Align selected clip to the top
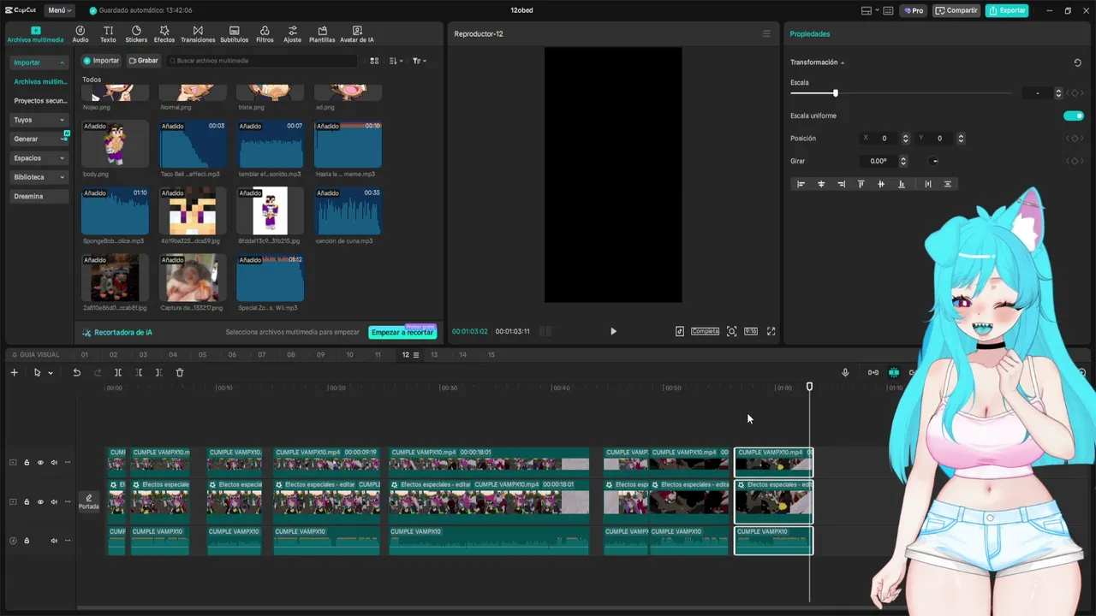 point(861,184)
